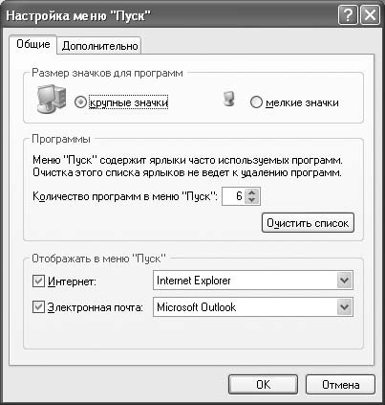This screenshot has height=405, width=385.
Task: Open the Internet Explorer browser dropdown arrow
Action: click(344, 281)
